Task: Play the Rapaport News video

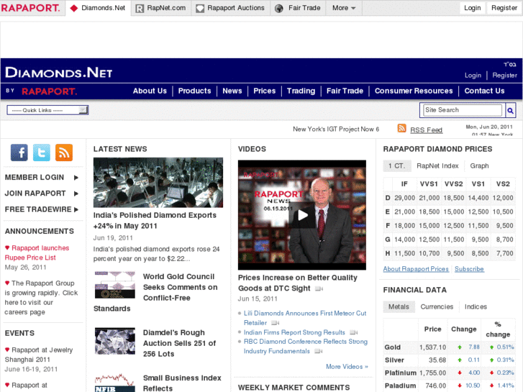Action: click(x=302, y=215)
